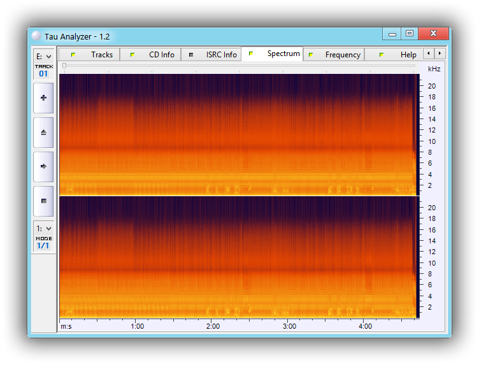Maximize the Tau Analyzer window

pos(410,34)
